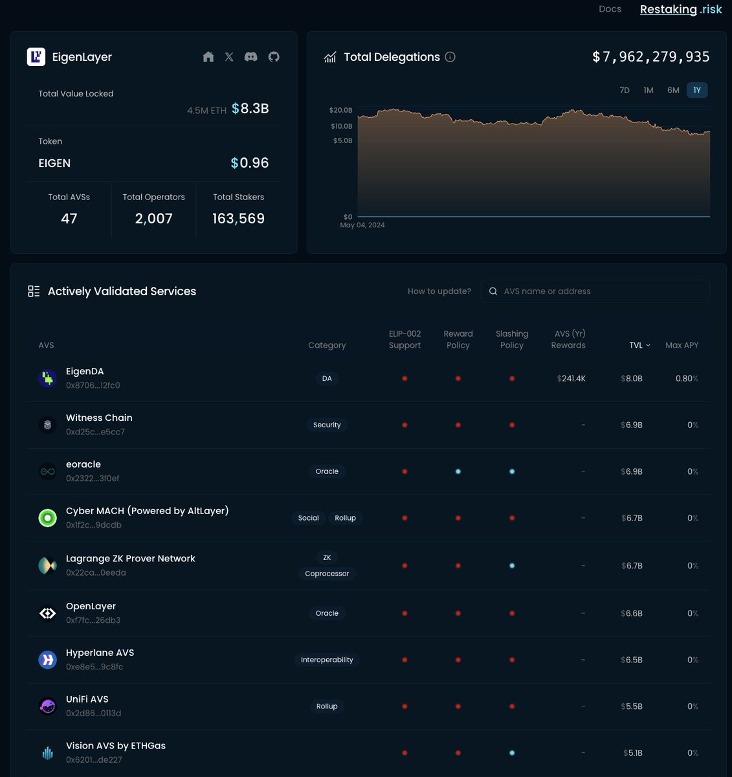Click the AVS (Yr) Rewards column header
The width and height of the screenshot is (732, 777).
(x=568, y=339)
